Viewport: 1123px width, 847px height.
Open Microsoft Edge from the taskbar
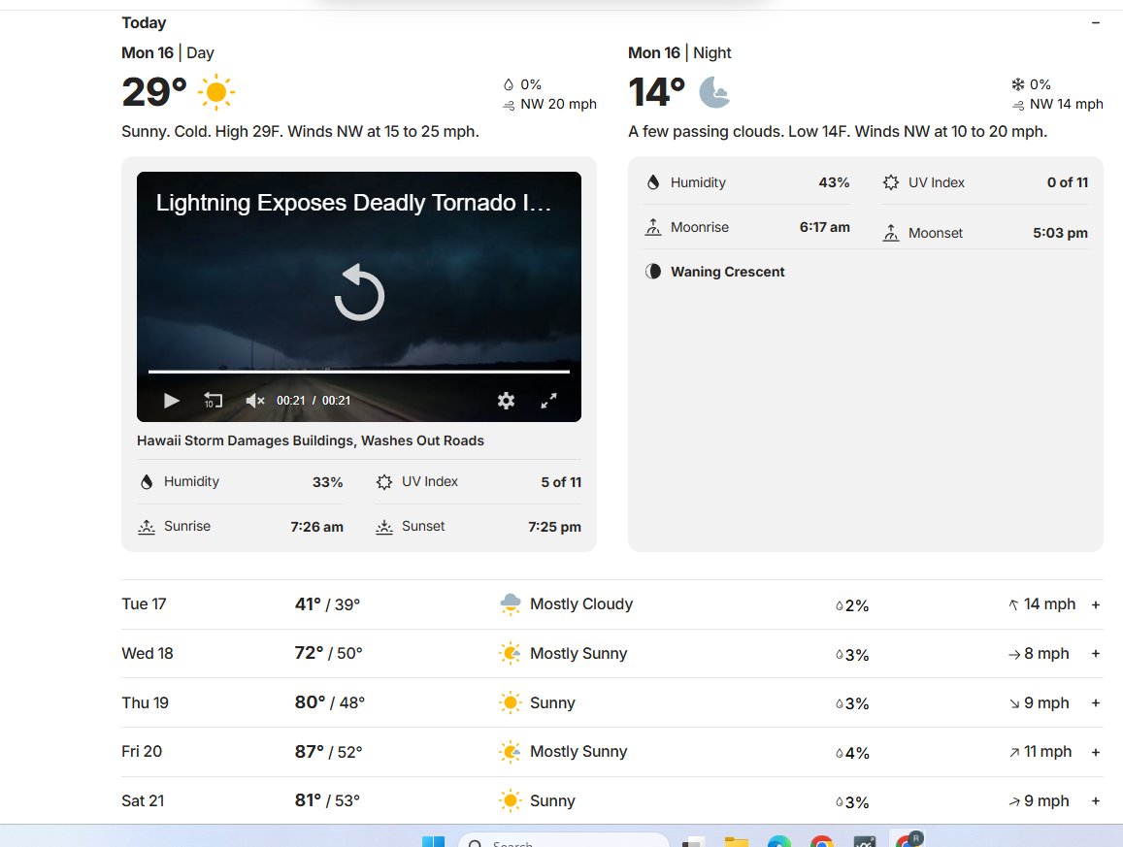[x=779, y=842]
